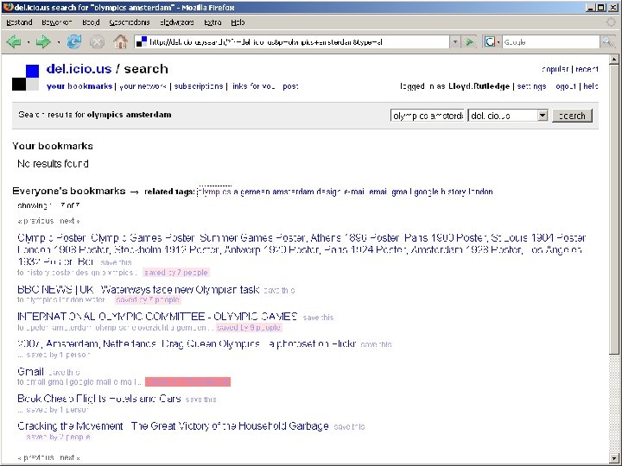
Task: Click in the olympics amsterdam search field
Action: [428, 116]
